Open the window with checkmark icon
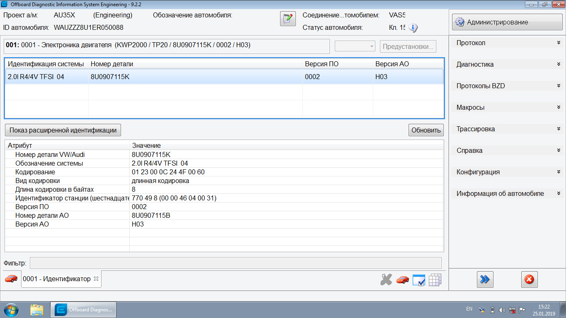Screen dimensions: 566x318 click(x=419, y=280)
